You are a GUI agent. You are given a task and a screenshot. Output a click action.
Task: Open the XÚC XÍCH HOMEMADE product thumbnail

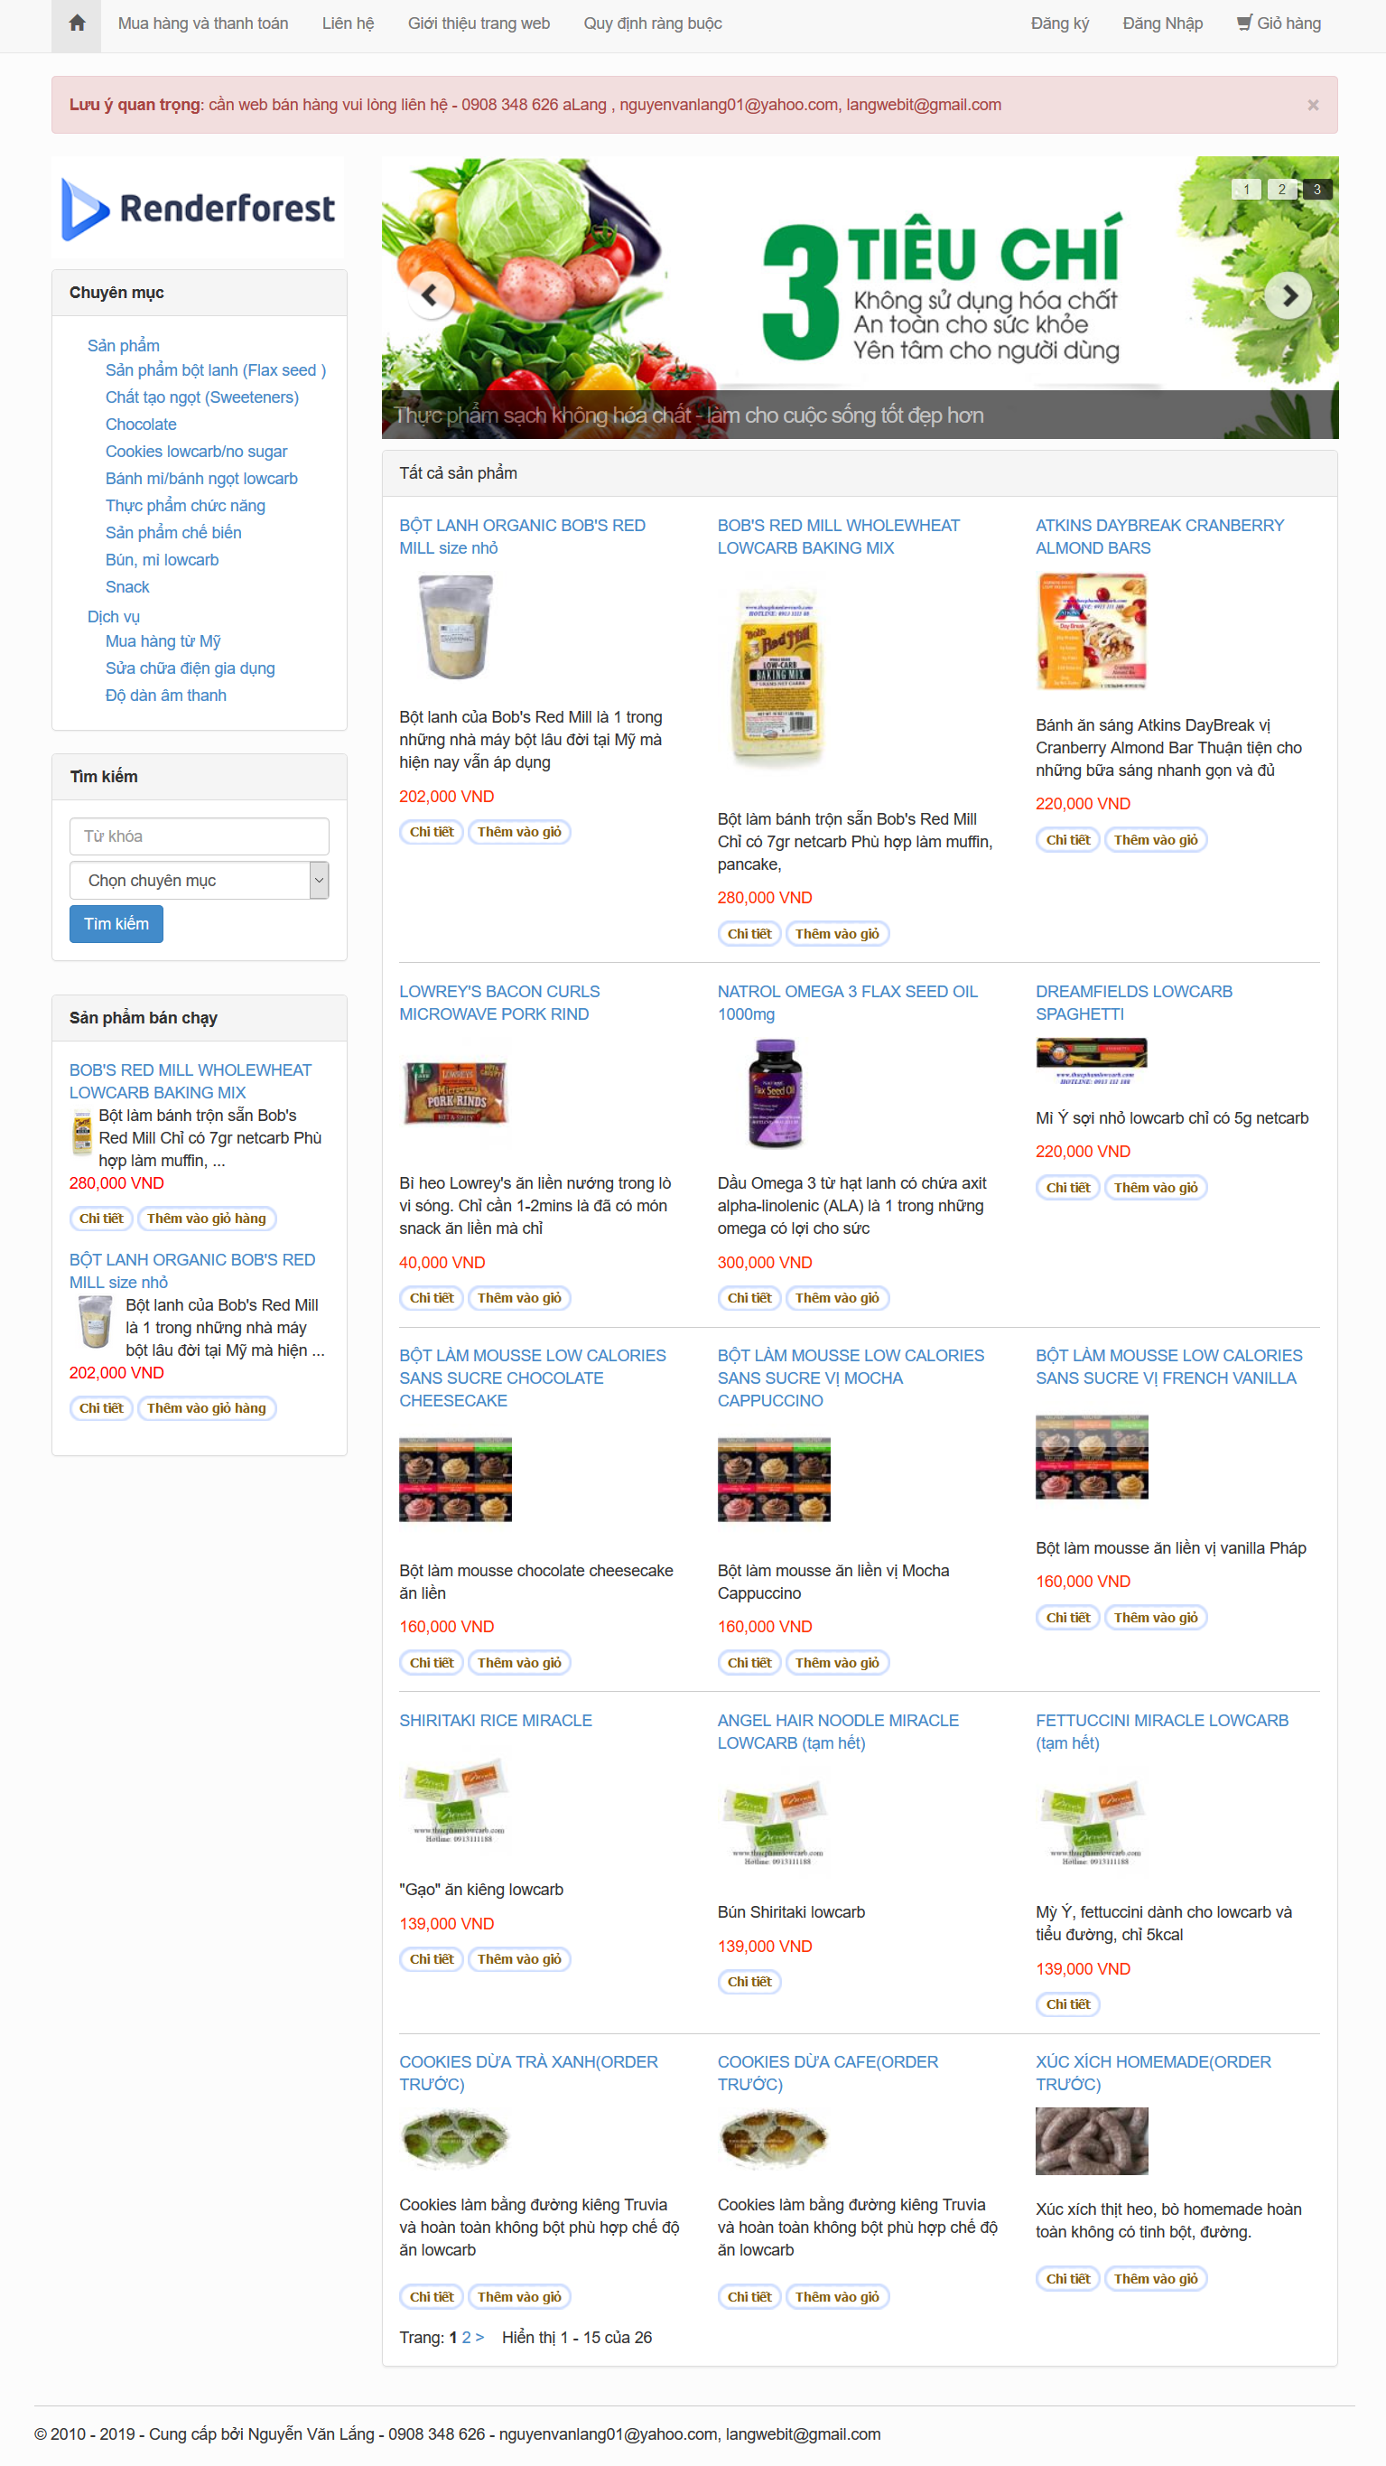(1091, 2141)
